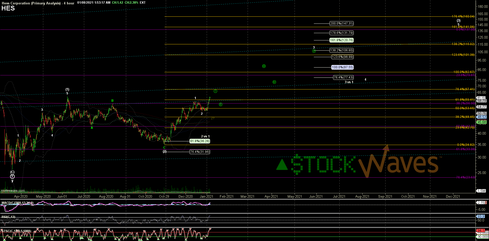Click the '3 vs 1' annotation

(x=349, y=82)
